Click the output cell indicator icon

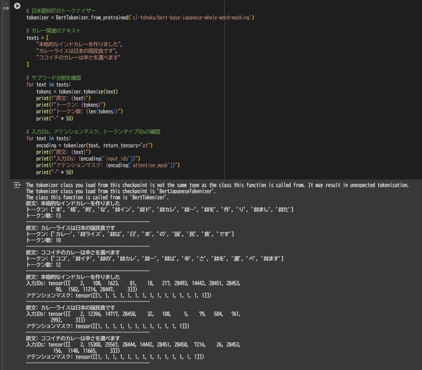pos(17,185)
